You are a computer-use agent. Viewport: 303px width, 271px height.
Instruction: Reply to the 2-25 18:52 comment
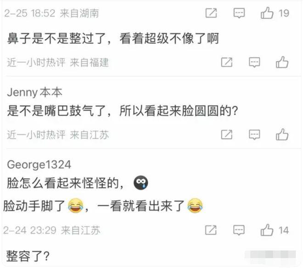[x=239, y=13]
